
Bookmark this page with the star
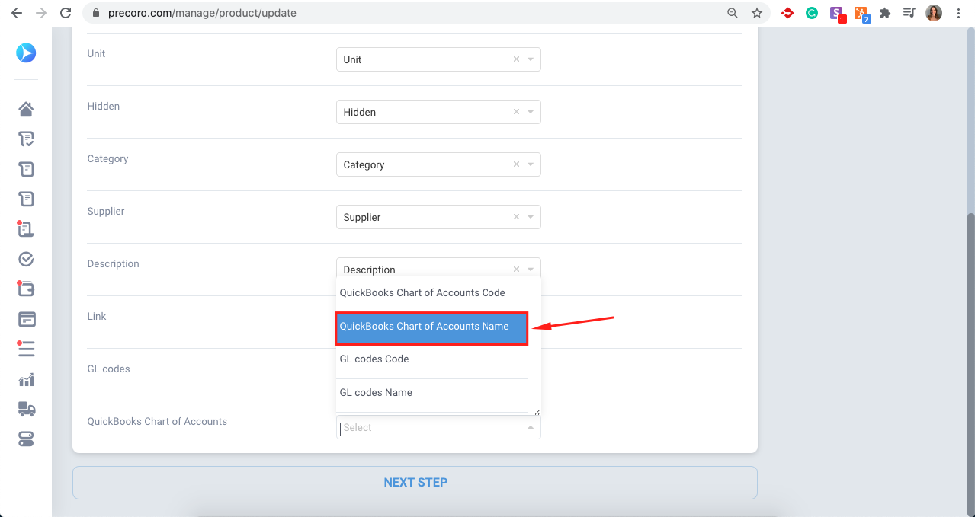point(757,13)
